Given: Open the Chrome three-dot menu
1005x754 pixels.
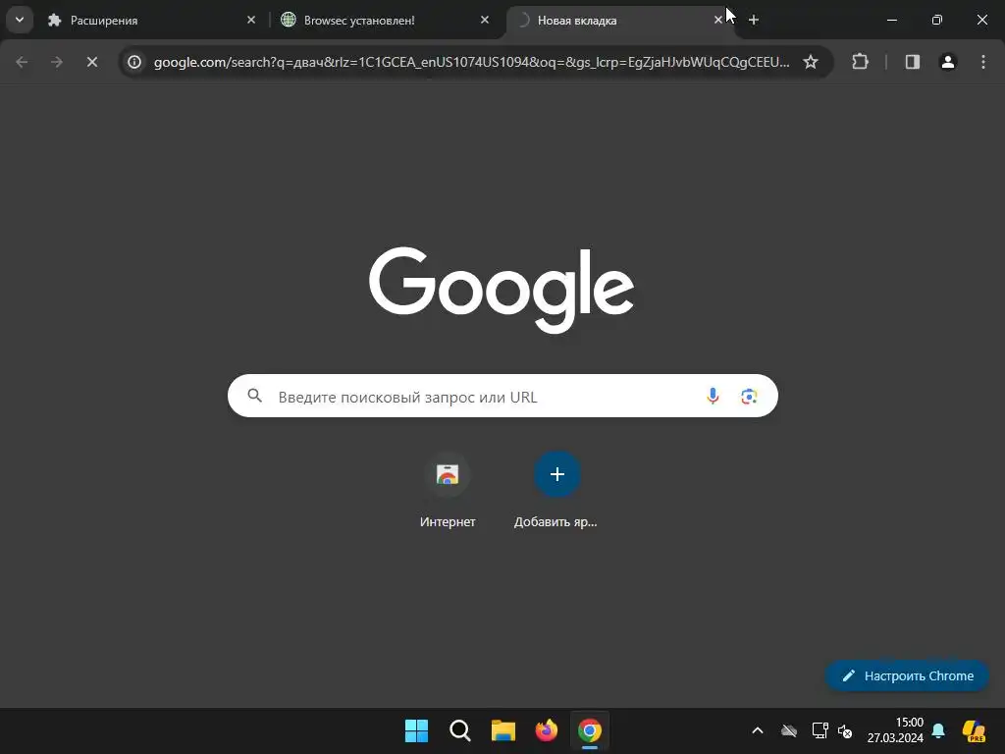Looking at the screenshot, I should coord(983,62).
